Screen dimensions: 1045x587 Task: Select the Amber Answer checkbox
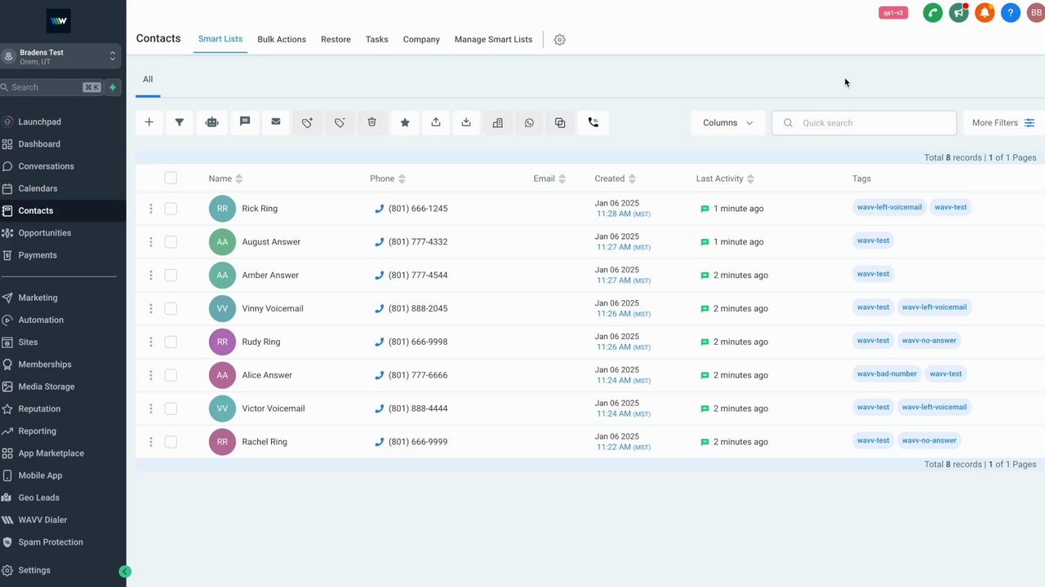(171, 276)
